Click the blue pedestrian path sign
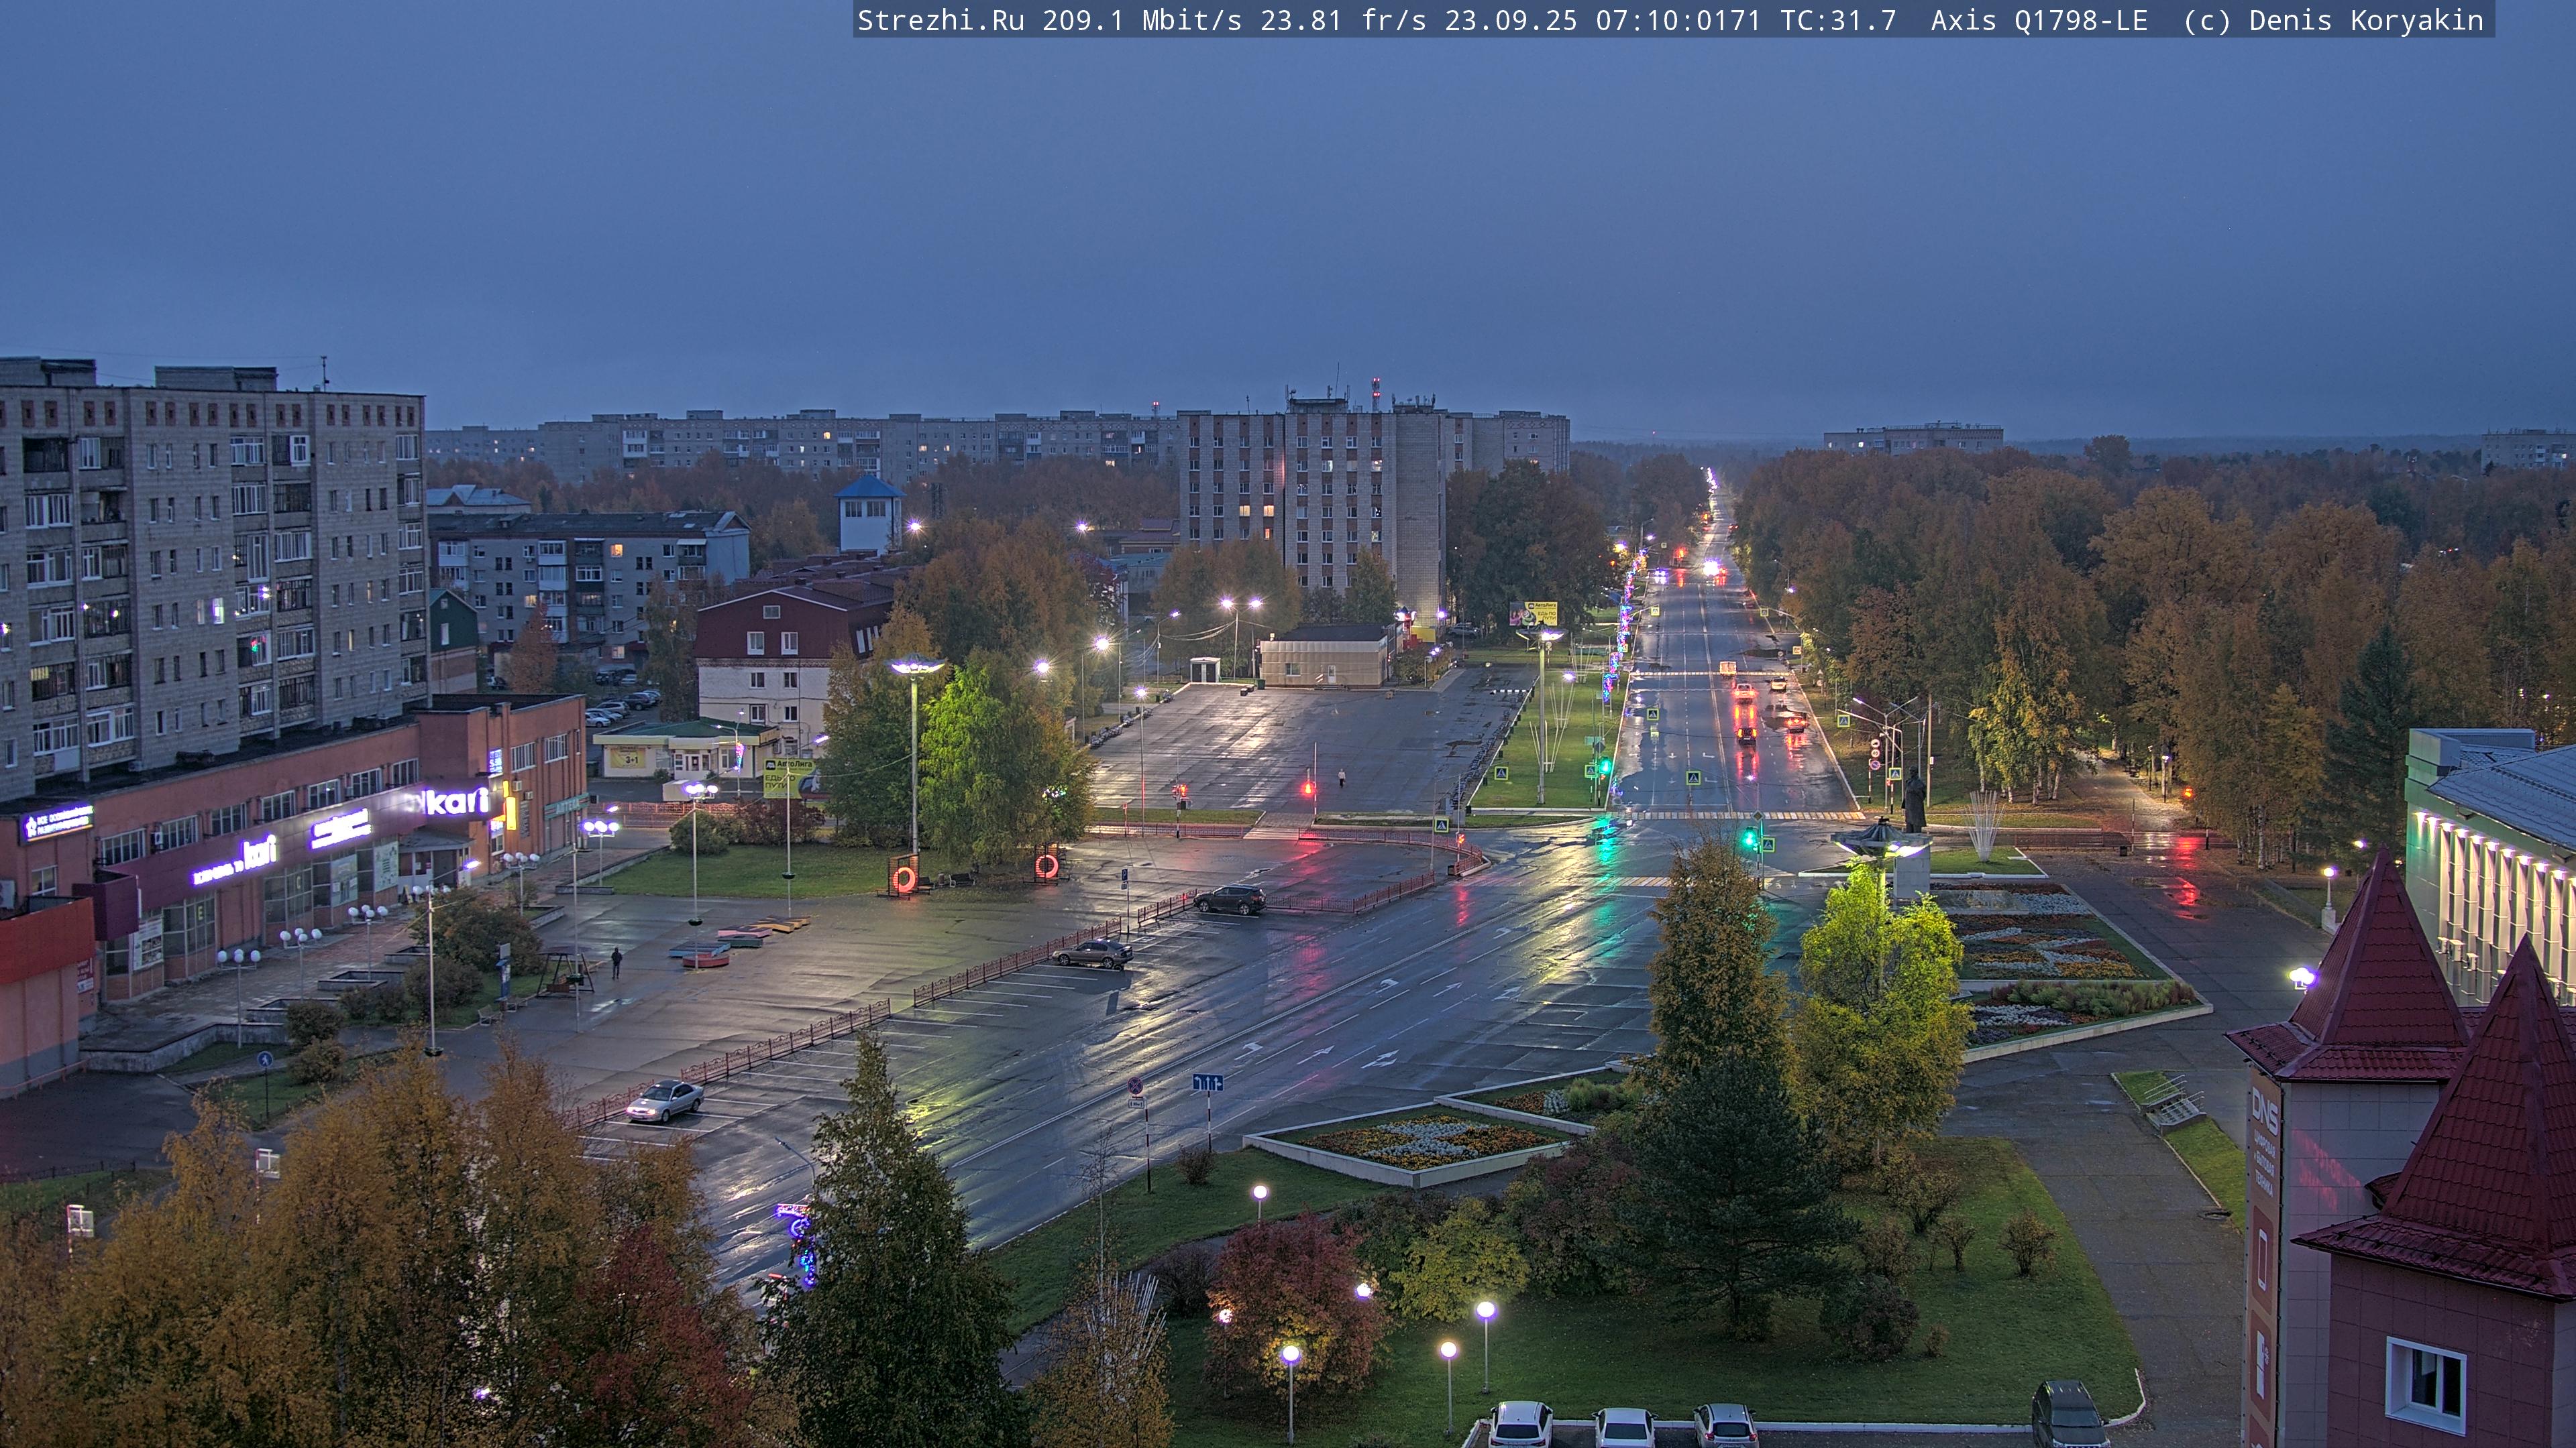The image size is (2576, 1448). pyautogui.click(x=265, y=1059)
